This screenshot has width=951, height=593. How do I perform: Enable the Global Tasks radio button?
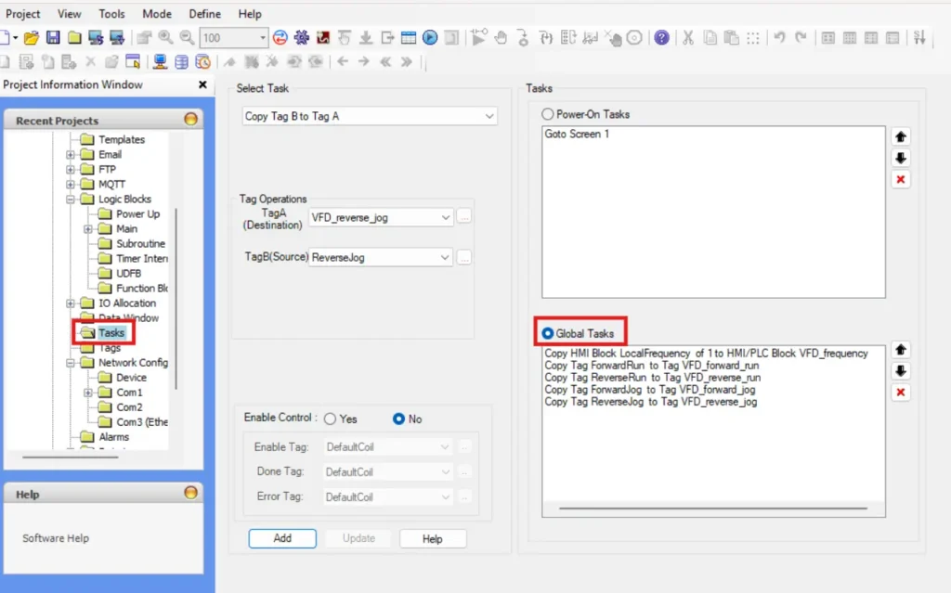(547, 331)
